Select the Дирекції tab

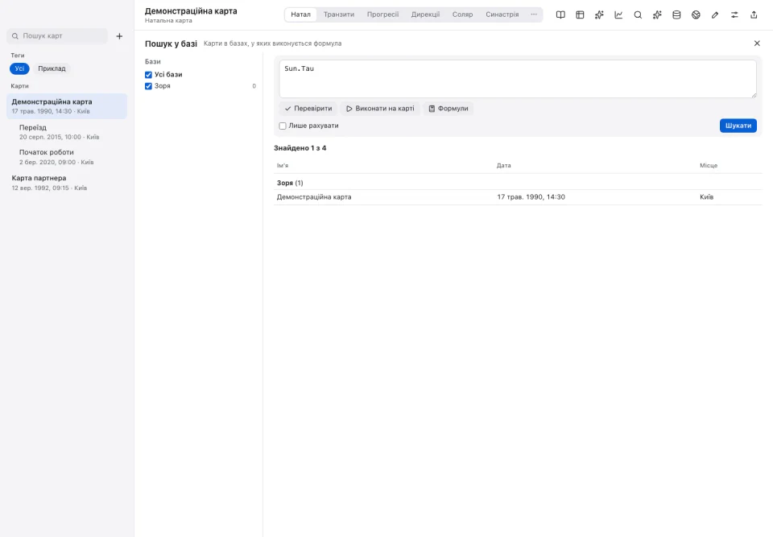pyautogui.click(x=425, y=14)
